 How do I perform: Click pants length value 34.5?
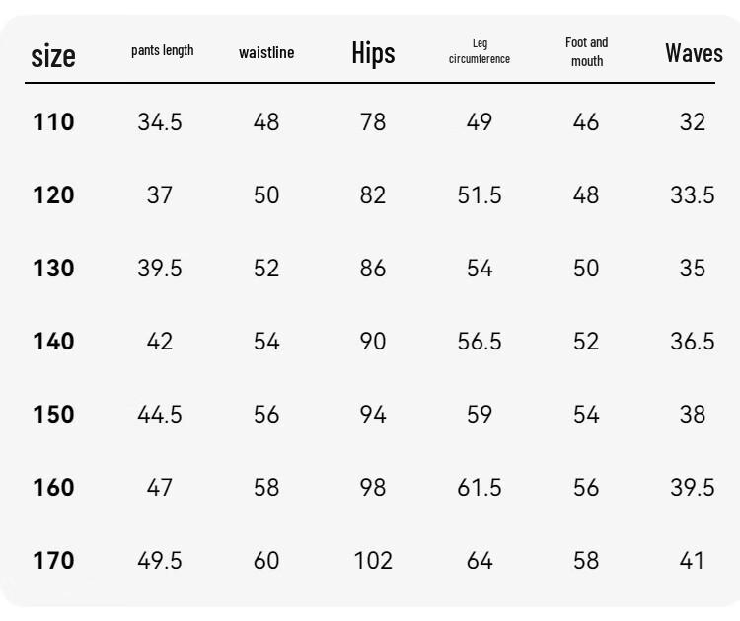click(160, 121)
